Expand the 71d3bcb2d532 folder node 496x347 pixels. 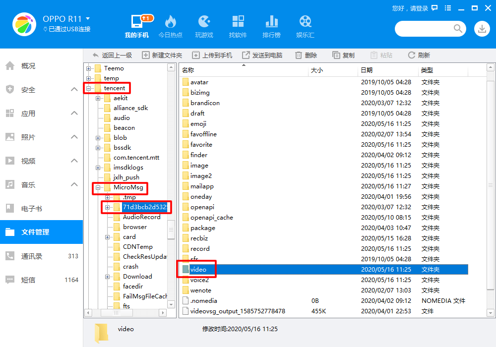click(x=108, y=207)
